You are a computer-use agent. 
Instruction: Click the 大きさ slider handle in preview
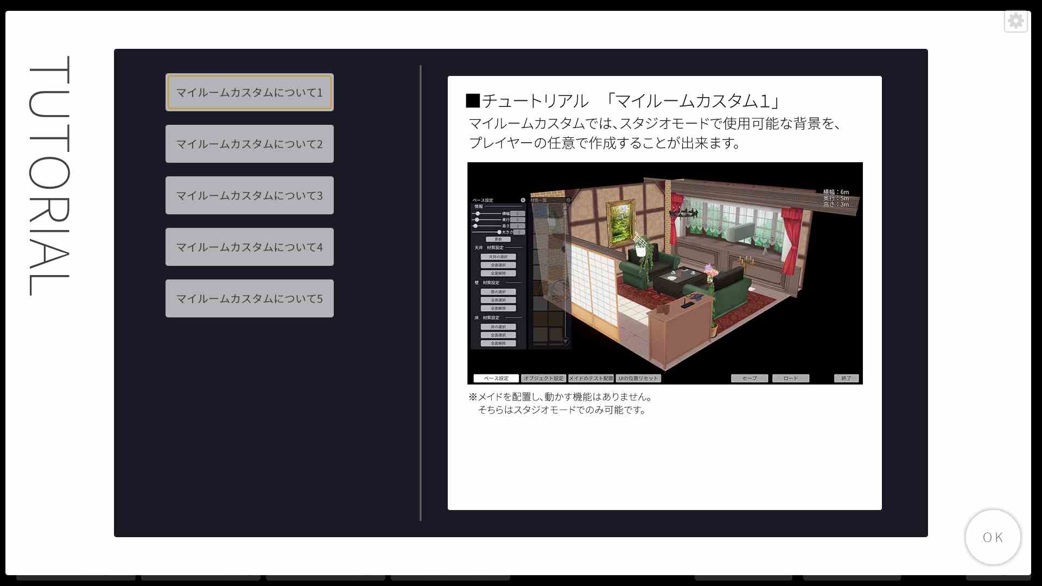tap(499, 232)
